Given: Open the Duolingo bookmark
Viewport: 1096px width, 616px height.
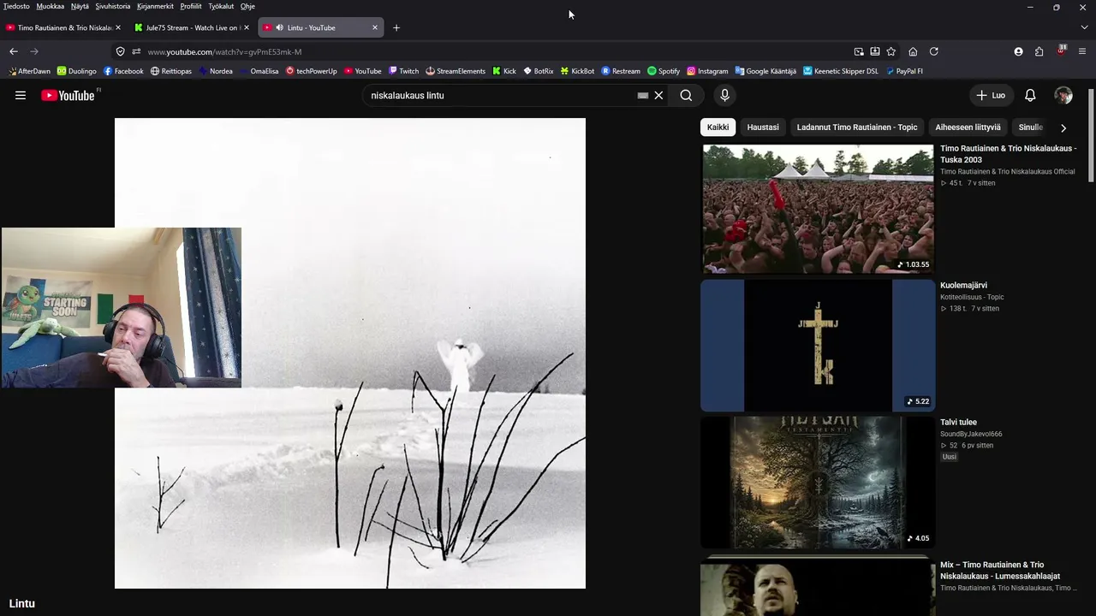Looking at the screenshot, I should tap(76, 71).
